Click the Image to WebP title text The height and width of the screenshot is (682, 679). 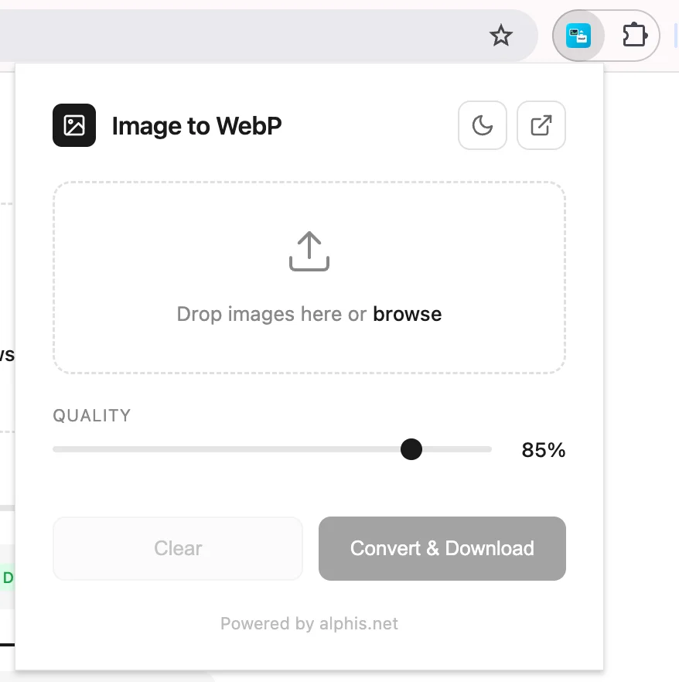point(196,126)
